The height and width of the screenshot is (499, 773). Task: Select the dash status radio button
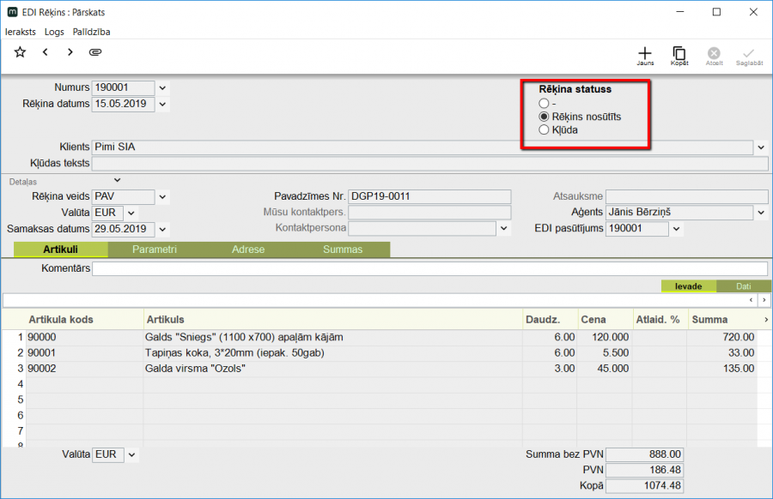click(544, 103)
